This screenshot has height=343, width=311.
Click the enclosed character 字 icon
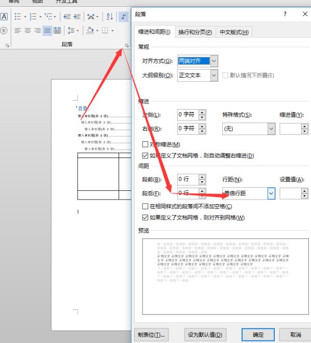4,31
